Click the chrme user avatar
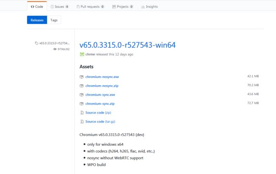This screenshot has width=276, height=174. click(82, 54)
